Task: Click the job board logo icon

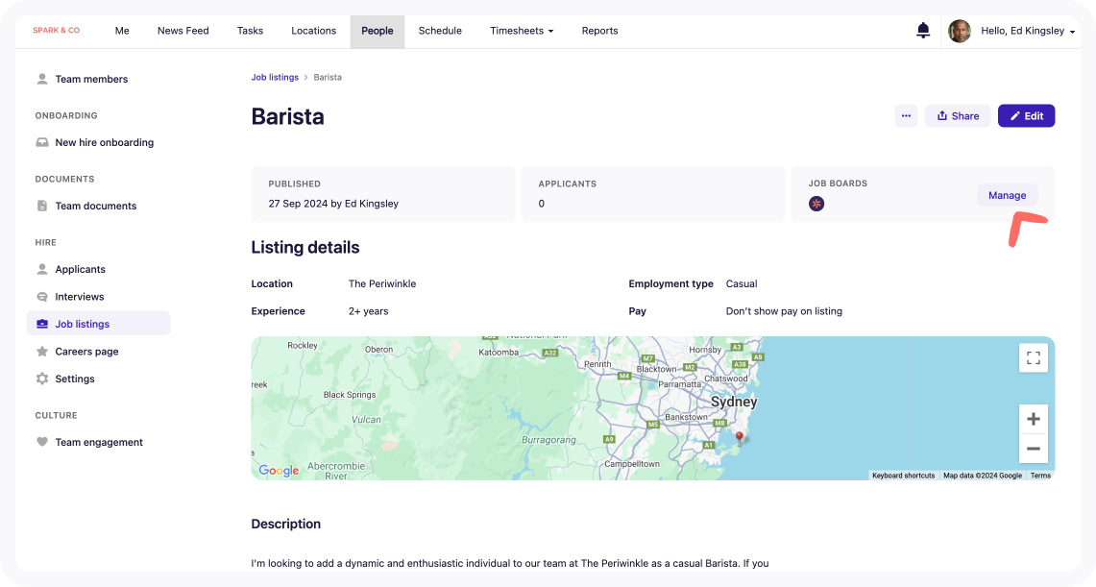Action: [x=816, y=204]
